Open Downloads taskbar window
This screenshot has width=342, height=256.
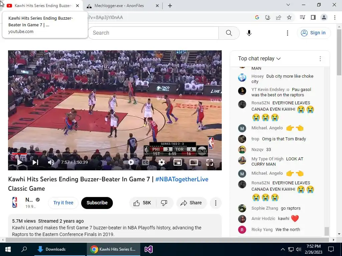60,249
